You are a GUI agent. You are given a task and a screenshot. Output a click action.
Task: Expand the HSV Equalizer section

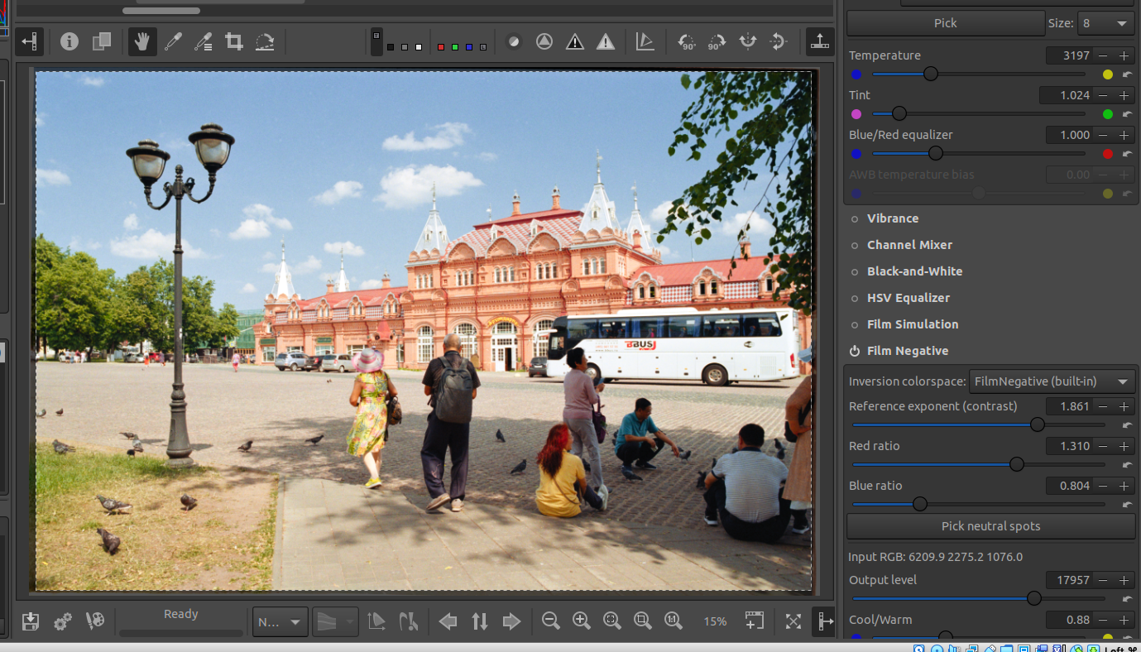click(x=908, y=298)
